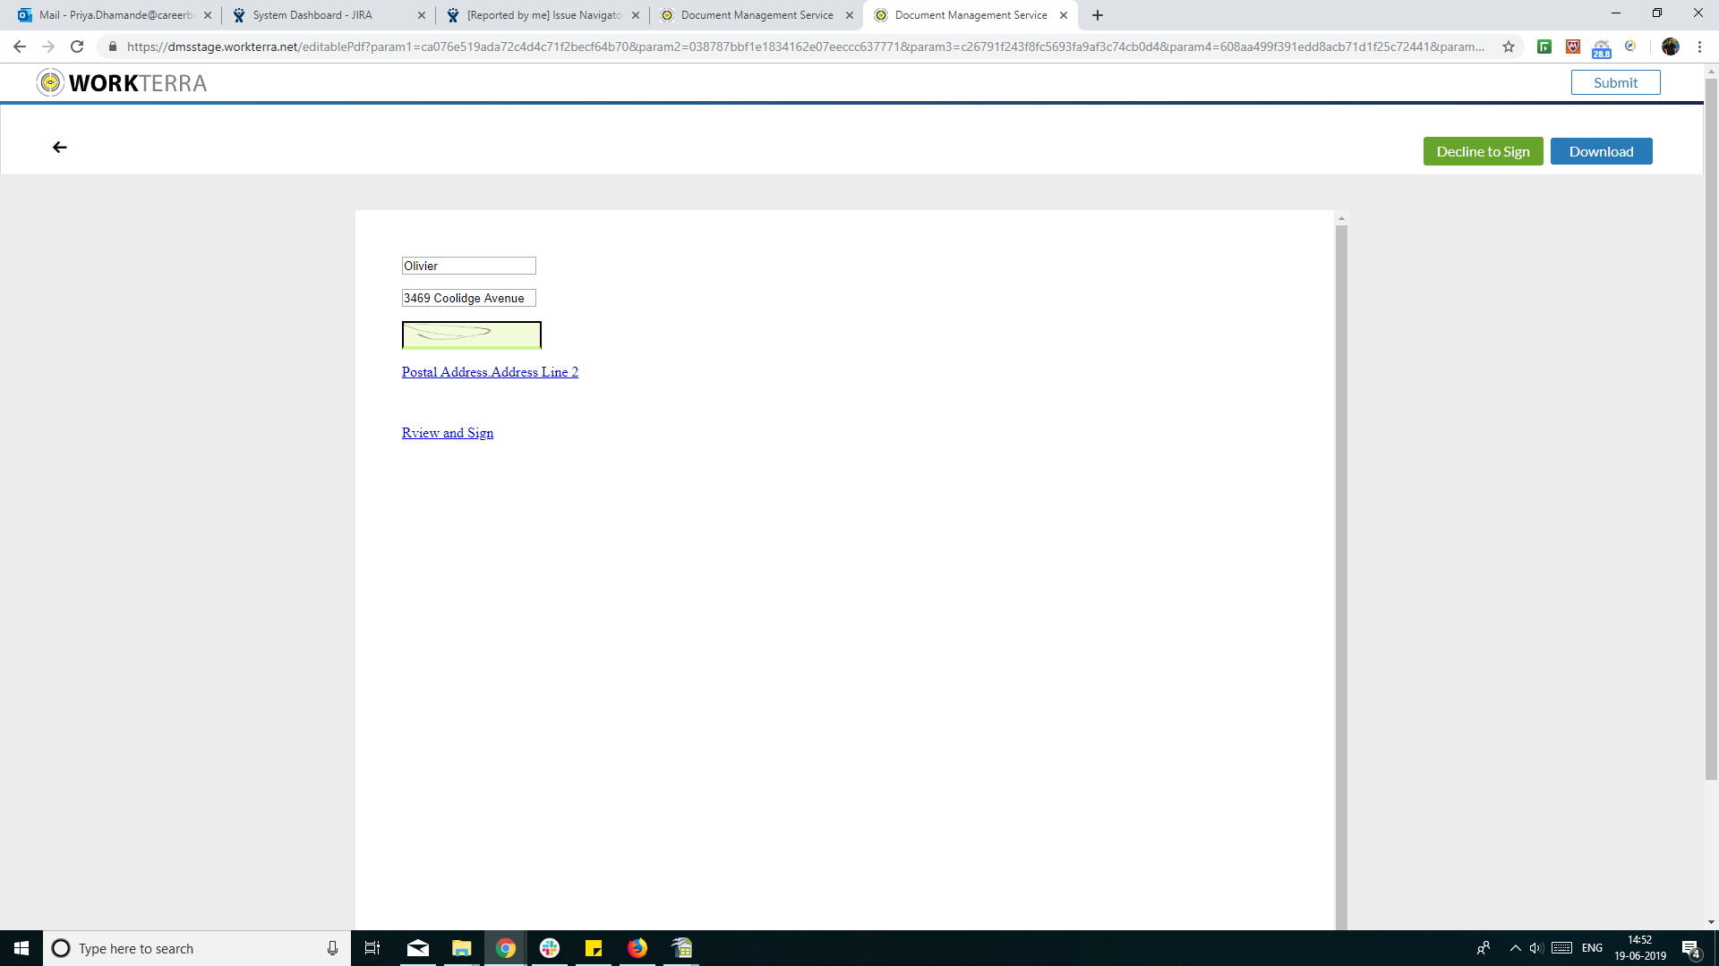Click the Chrome profile avatar icon

1670,47
